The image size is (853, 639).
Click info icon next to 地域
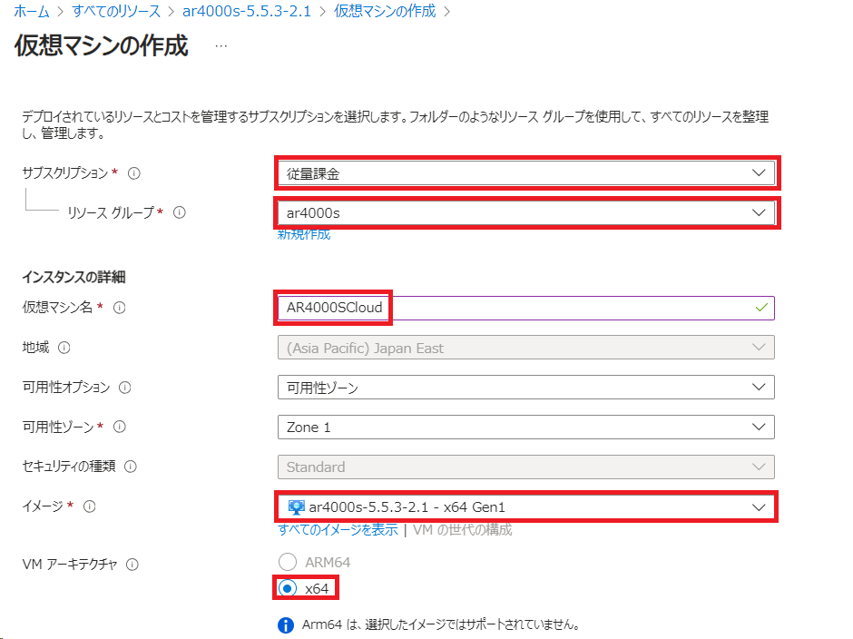[64, 348]
